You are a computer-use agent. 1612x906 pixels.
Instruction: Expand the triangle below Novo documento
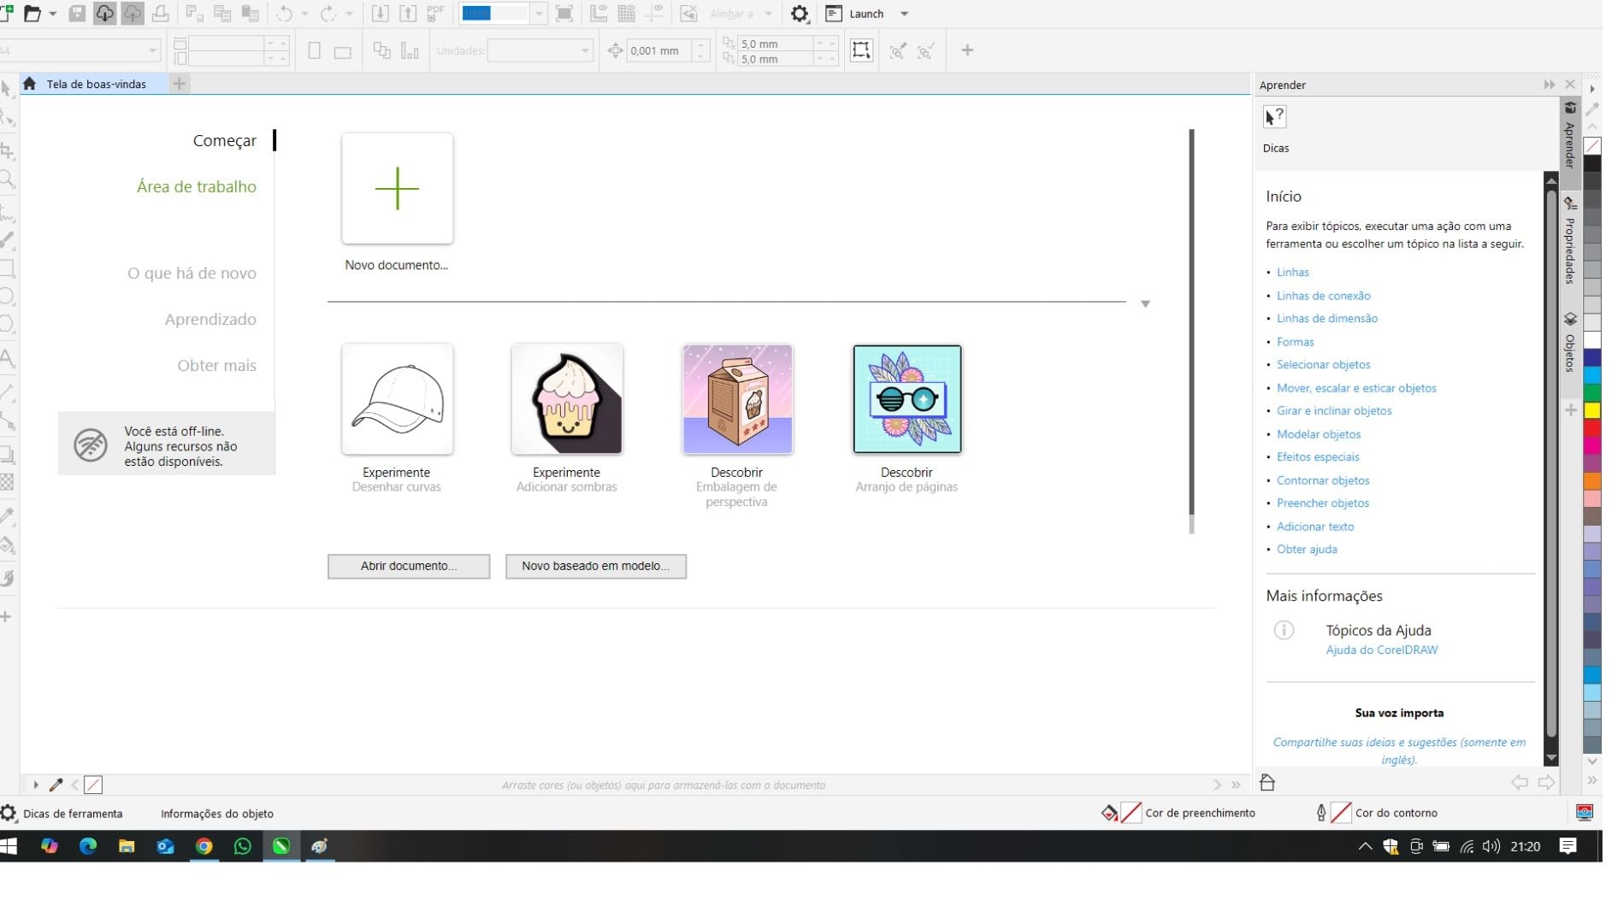tap(1145, 304)
